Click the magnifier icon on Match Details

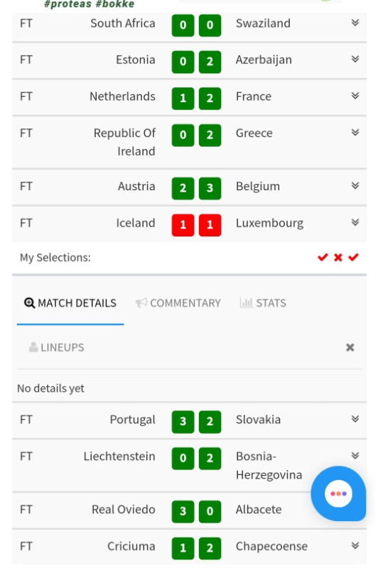(29, 303)
